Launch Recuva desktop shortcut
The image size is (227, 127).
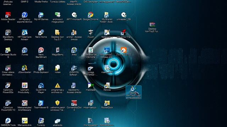tap(107, 85)
